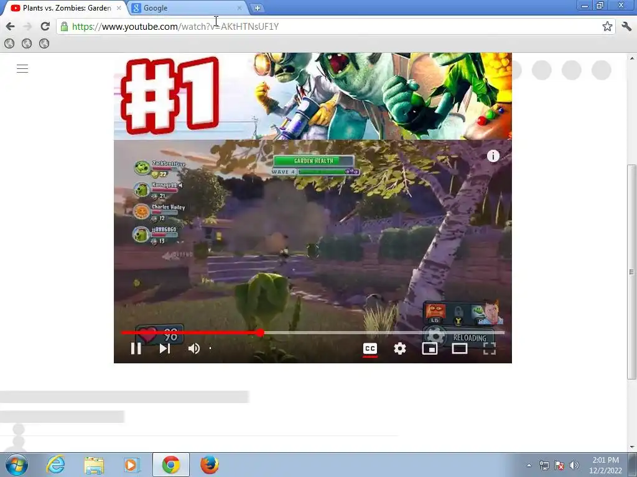The image size is (637, 477).
Task: Click the second bookmark globe icon
Action: [27, 43]
